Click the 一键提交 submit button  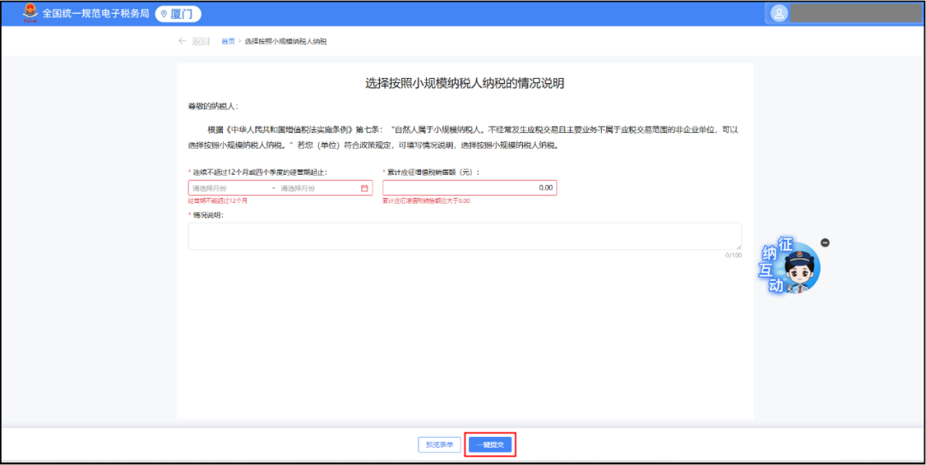click(x=490, y=445)
